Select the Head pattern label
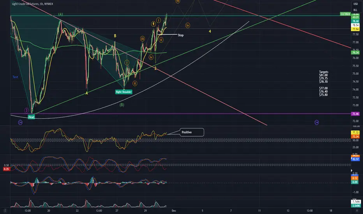Screen dimensions: 363x214 (31, 117)
